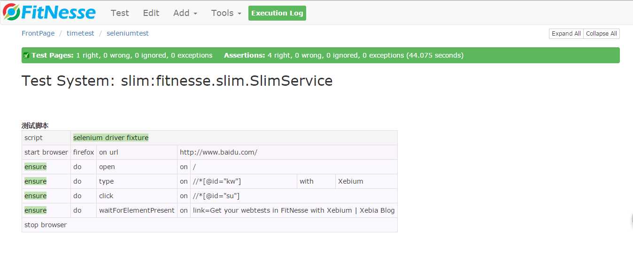Click the 'Test Pages: 1 right' summary text

coord(122,55)
